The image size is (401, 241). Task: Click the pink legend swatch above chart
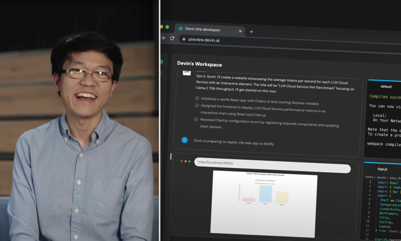click(257, 183)
